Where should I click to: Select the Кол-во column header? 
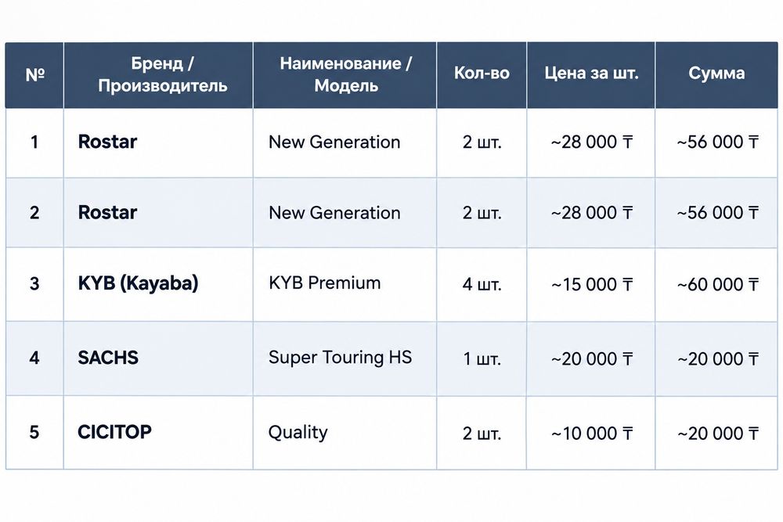(x=482, y=75)
